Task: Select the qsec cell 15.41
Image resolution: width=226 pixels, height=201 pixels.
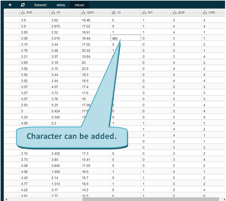Action: [x=95, y=160]
